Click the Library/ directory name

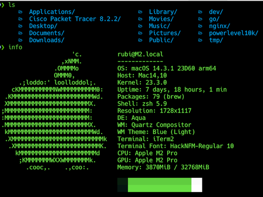[x=163, y=12]
